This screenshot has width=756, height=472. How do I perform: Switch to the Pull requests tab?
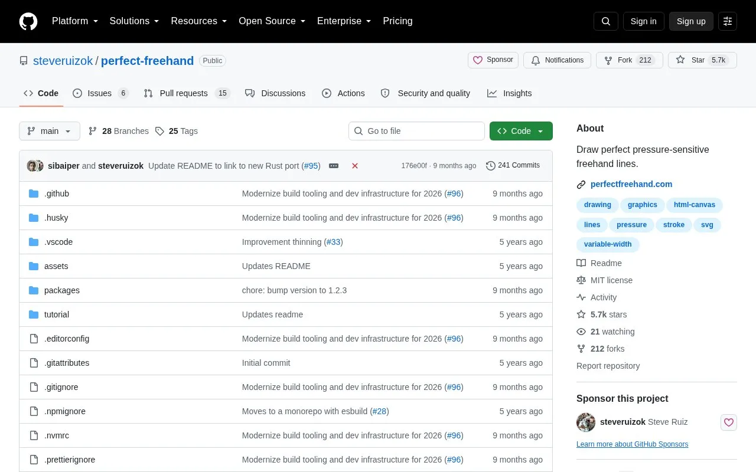tap(187, 93)
